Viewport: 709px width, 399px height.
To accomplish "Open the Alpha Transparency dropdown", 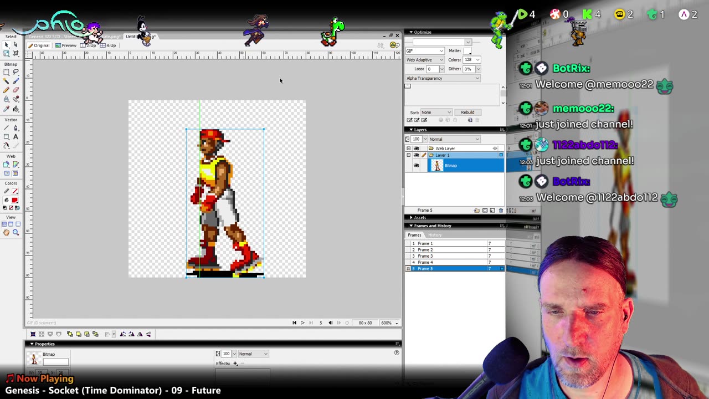I will click(443, 78).
